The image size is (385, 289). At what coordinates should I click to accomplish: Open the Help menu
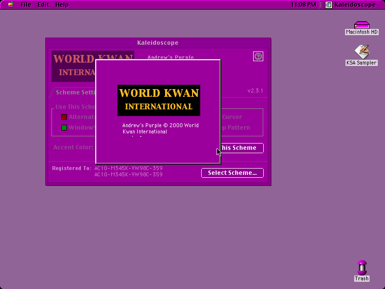pyautogui.click(x=62, y=5)
